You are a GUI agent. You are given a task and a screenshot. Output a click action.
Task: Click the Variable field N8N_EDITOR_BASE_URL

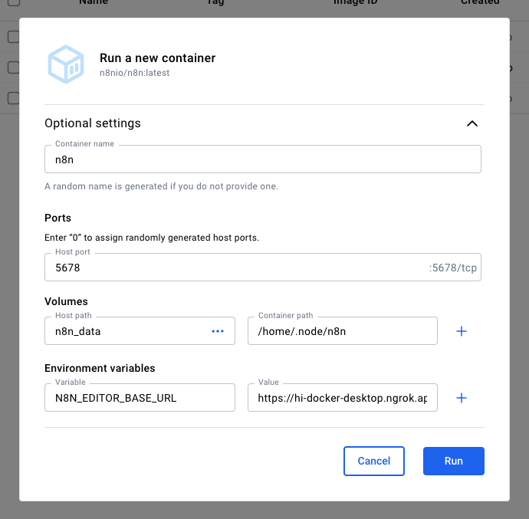tap(140, 398)
